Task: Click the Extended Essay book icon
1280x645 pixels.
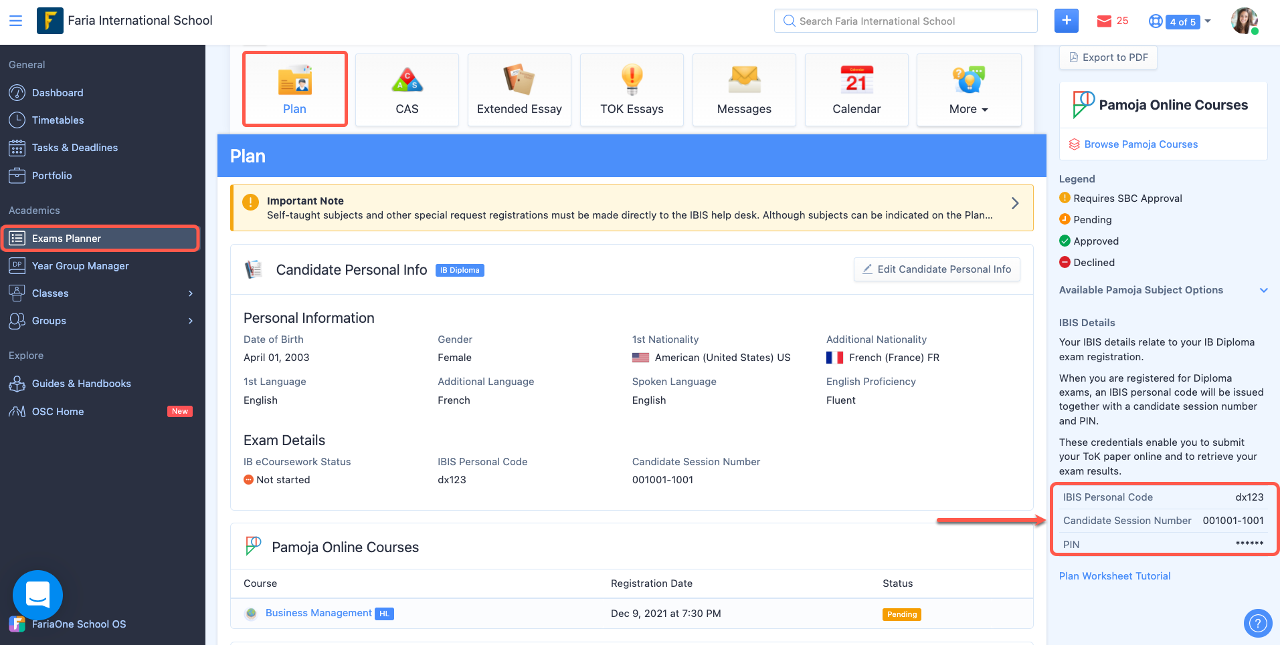Action: (x=519, y=80)
